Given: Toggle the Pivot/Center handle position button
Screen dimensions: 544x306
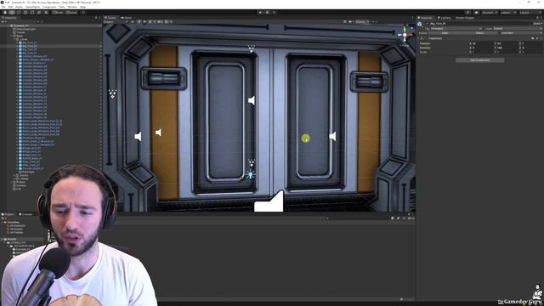Looking at the screenshot, I should tap(58, 13).
